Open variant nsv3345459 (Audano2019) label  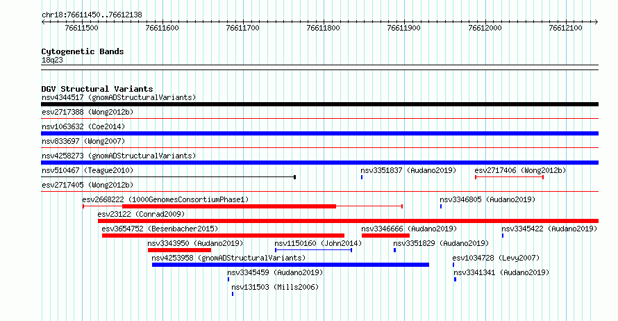275,272
